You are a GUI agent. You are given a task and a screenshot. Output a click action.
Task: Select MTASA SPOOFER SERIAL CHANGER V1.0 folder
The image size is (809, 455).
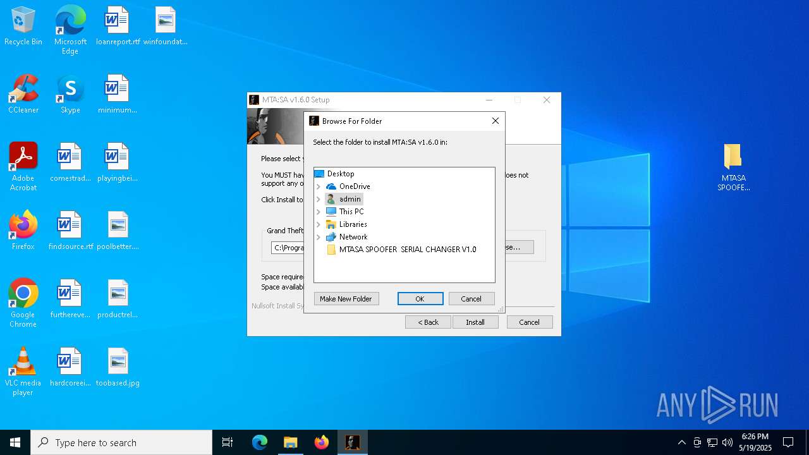tap(408, 250)
